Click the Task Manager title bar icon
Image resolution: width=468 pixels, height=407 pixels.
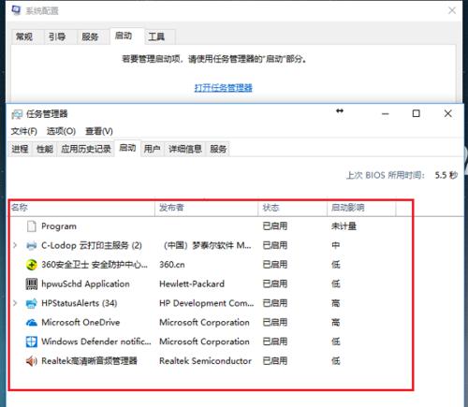17,114
